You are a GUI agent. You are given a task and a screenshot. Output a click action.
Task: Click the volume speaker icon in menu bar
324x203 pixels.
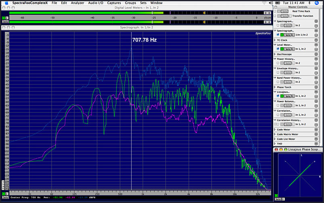point(271,3)
